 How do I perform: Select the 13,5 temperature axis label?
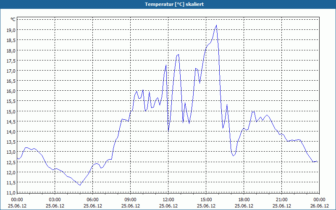coord(11,142)
